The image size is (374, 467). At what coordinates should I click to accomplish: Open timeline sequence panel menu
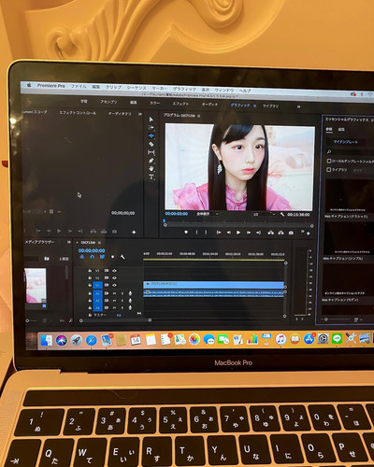click(99, 242)
